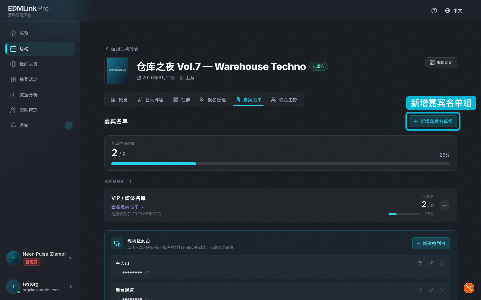481x300 pixels.
Task: Select 活动 in the sidebar
Action: coord(40,49)
